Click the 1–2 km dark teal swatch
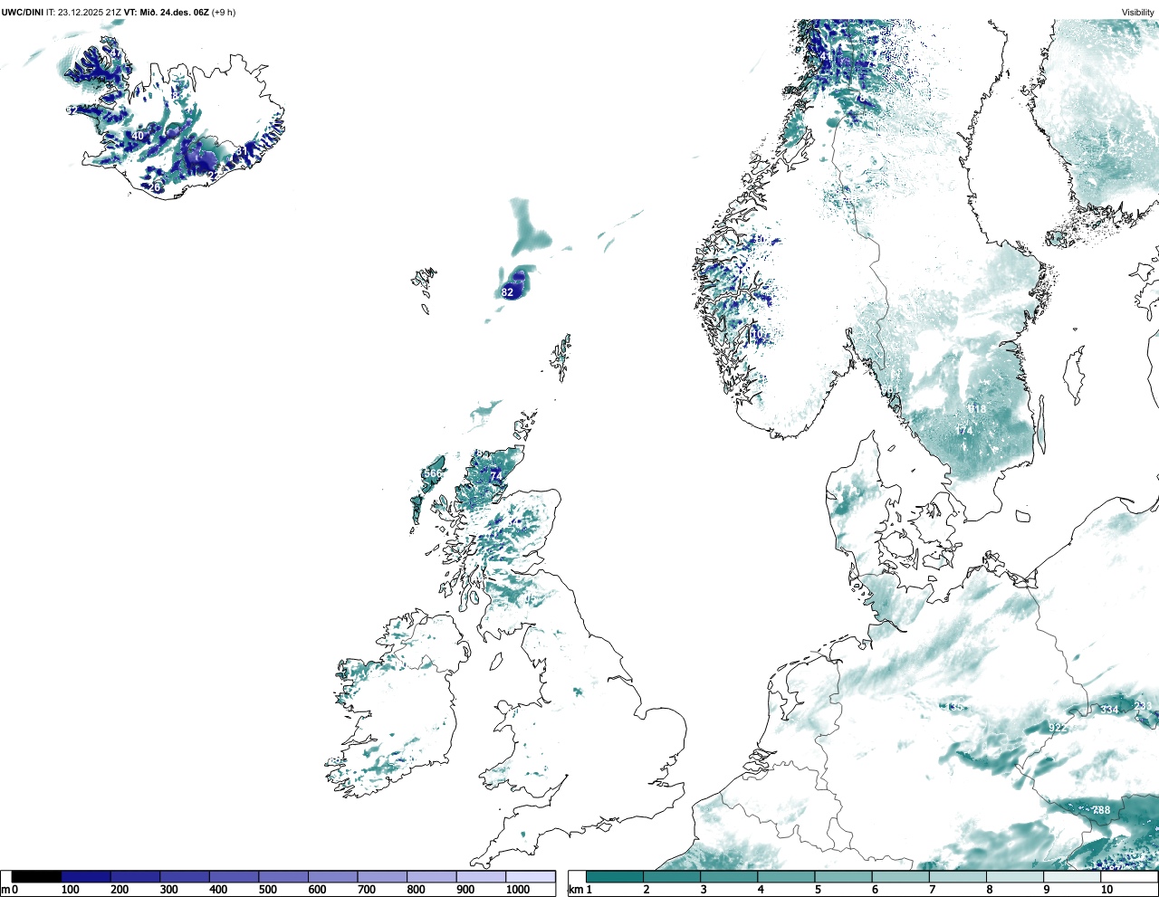 [x=615, y=876]
